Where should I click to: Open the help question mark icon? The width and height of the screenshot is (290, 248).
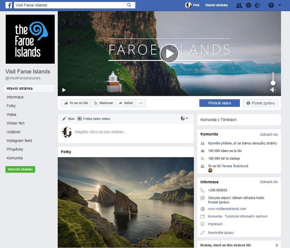pos(271,5)
